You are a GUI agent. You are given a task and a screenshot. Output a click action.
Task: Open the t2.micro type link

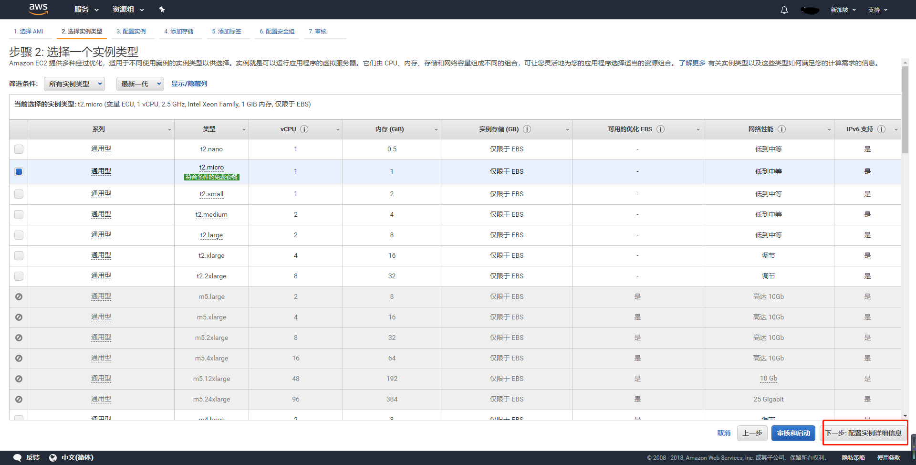pos(211,168)
